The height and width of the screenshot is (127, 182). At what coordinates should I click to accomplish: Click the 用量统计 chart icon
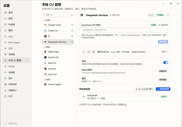coord(6,90)
